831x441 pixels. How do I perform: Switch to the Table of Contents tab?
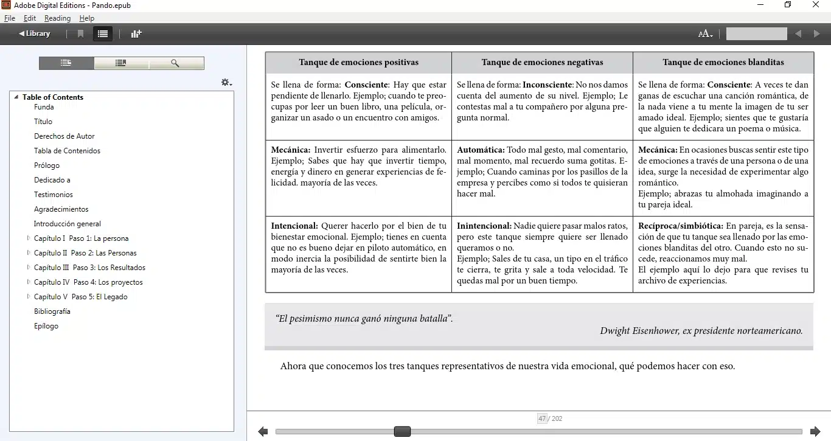pos(66,63)
